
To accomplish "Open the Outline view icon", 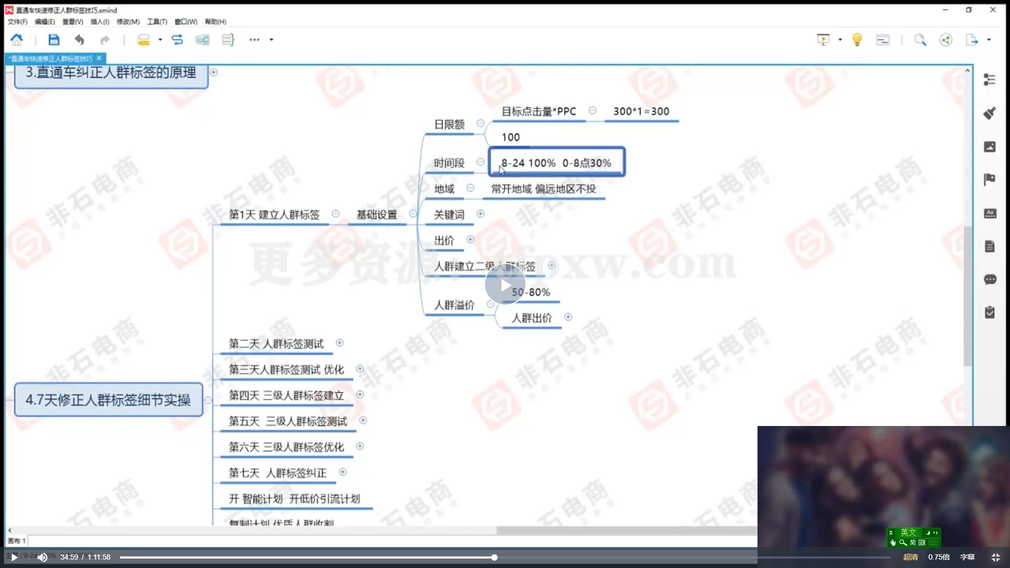I will pos(989,79).
